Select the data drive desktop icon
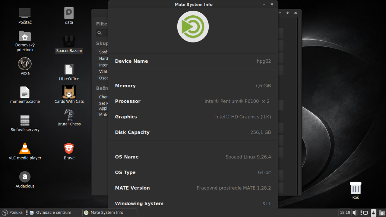Image resolution: width=386 pixels, height=217 pixels. coord(69,13)
